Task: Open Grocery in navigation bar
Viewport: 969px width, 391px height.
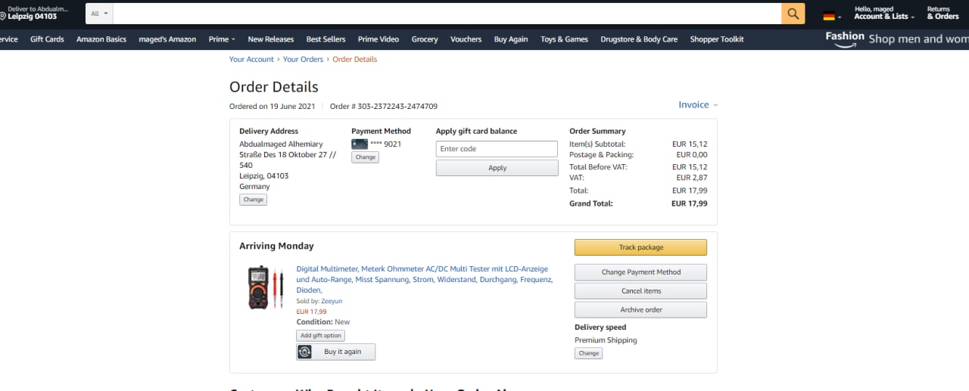Action: click(425, 39)
